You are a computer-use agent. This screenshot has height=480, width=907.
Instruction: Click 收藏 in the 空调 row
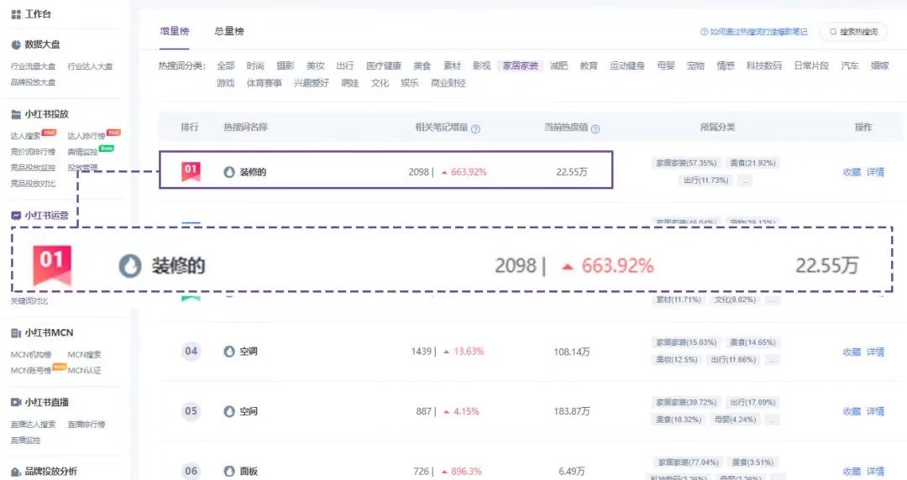[x=852, y=352]
